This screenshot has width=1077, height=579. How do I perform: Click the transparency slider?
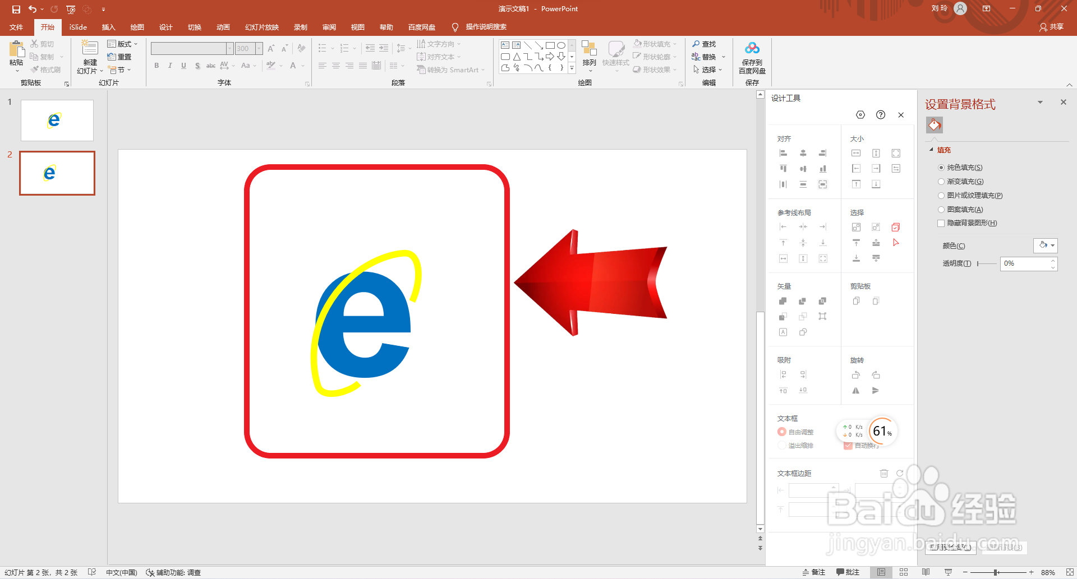(987, 263)
